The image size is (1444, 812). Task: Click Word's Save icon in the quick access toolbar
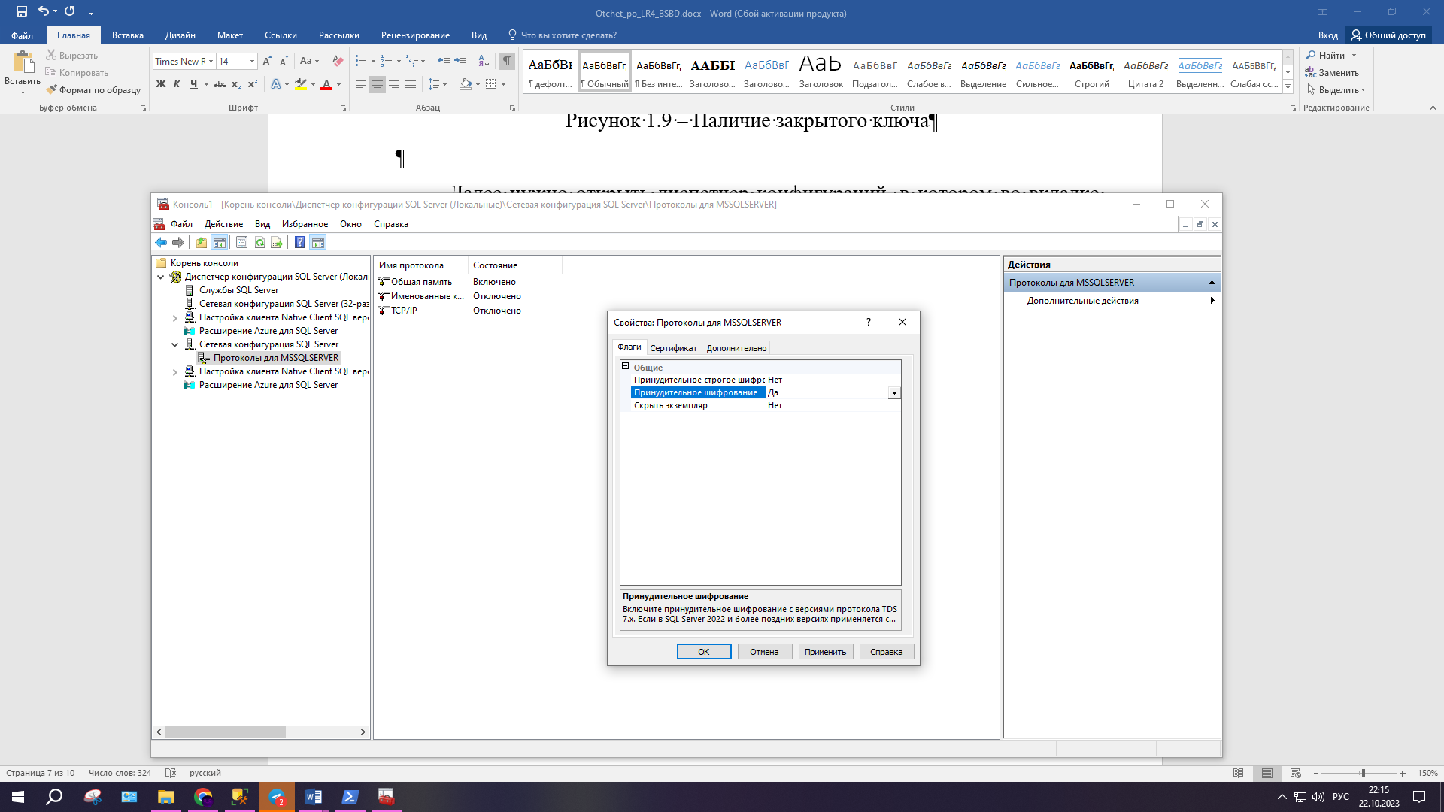(x=21, y=11)
